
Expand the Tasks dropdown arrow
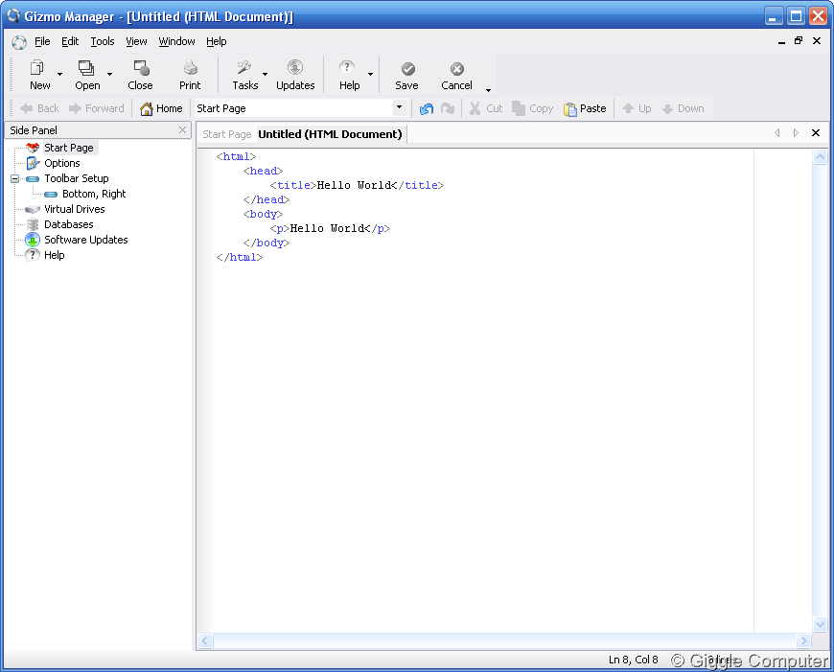(265, 75)
